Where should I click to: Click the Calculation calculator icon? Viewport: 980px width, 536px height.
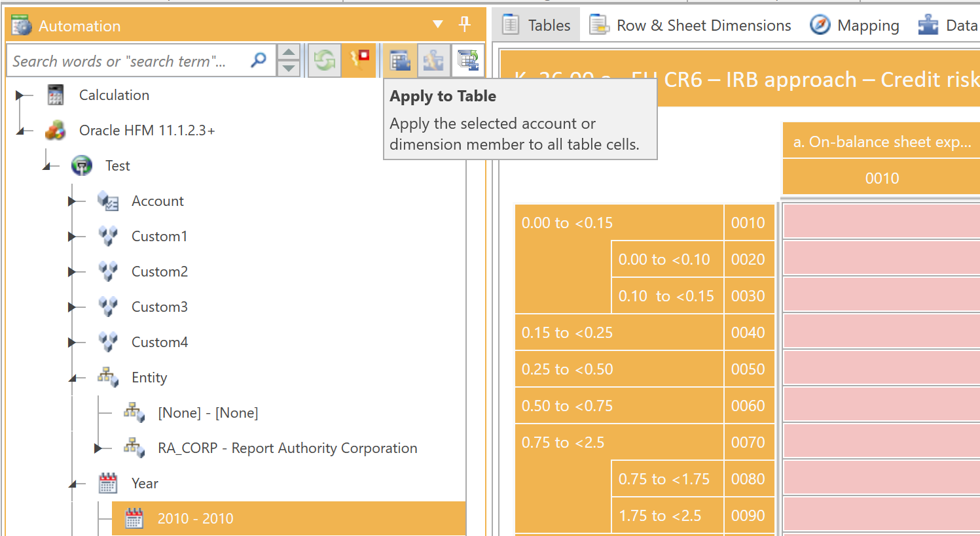(x=56, y=95)
